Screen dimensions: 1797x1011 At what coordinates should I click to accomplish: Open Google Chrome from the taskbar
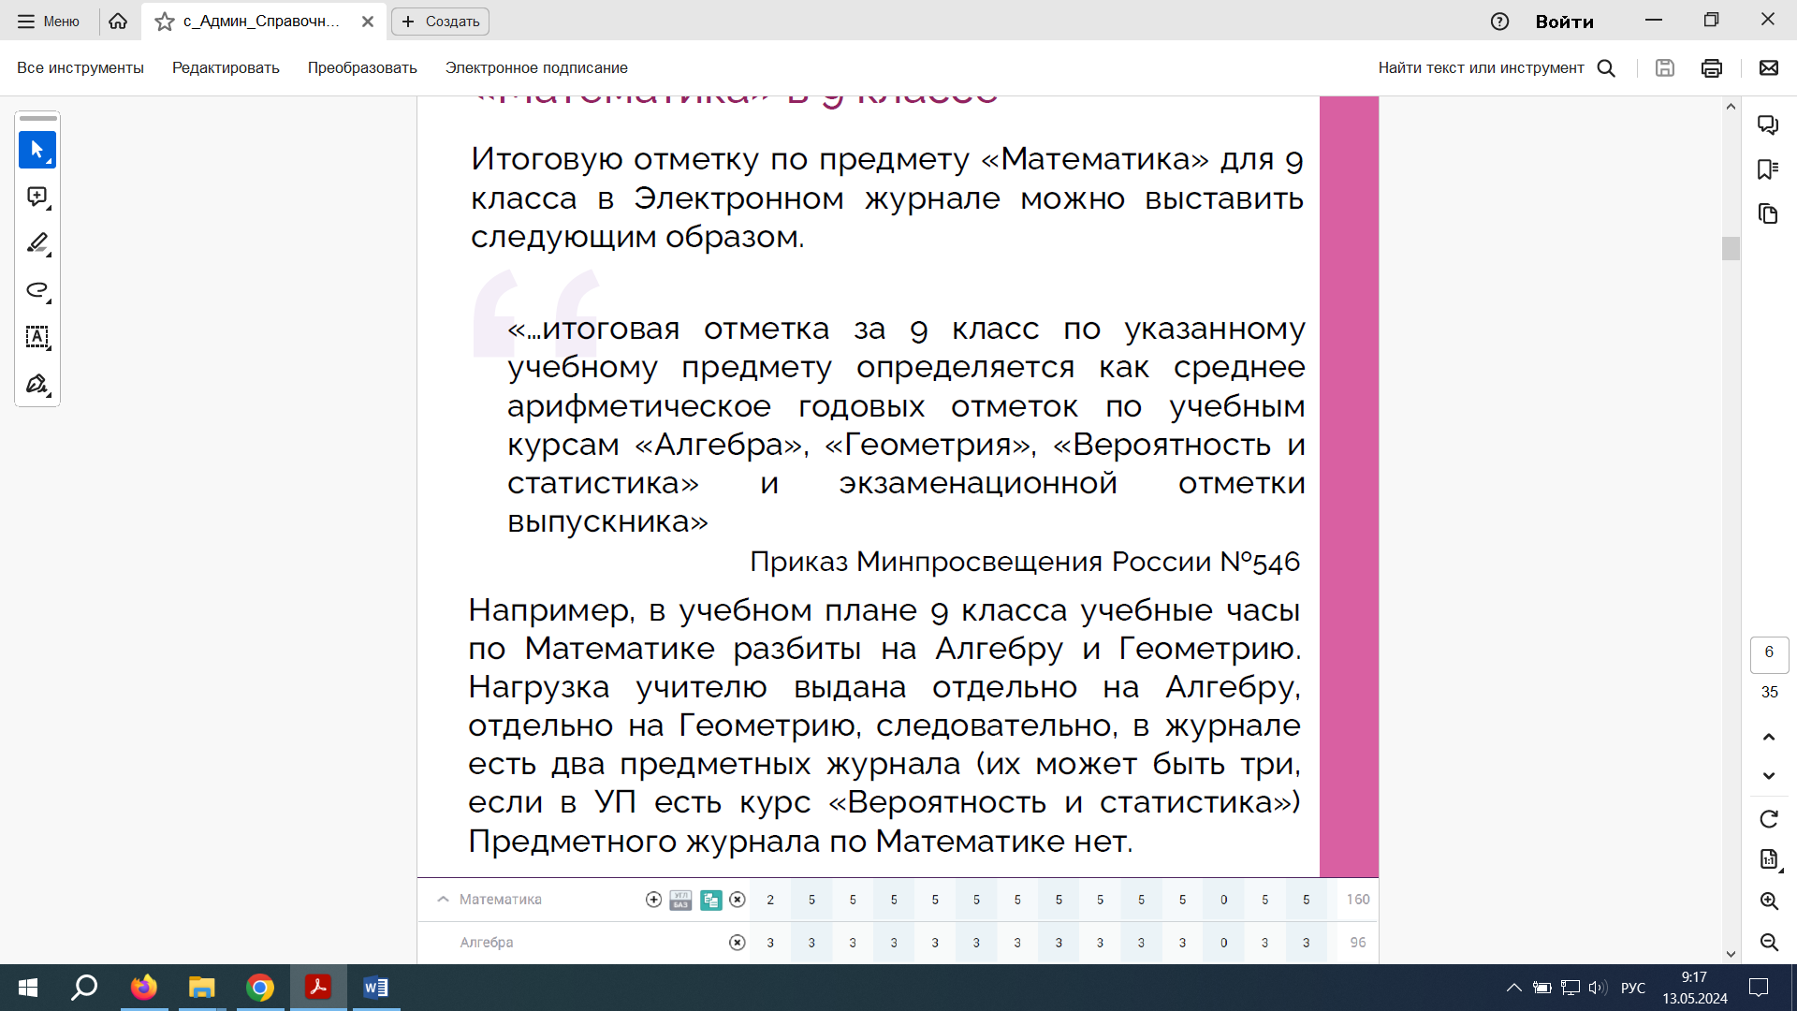pyautogui.click(x=260, y=988)
